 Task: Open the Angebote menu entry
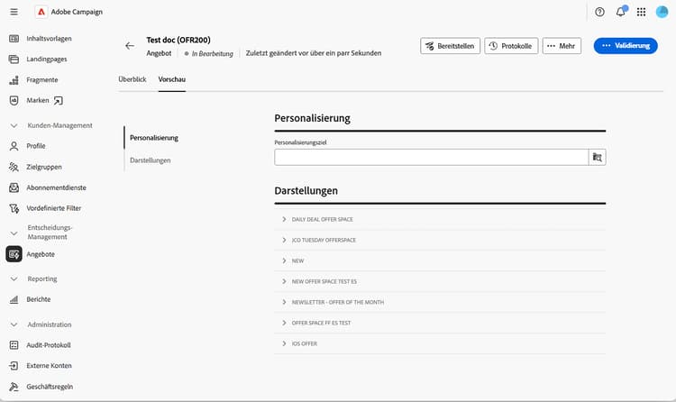coord(41,254)
